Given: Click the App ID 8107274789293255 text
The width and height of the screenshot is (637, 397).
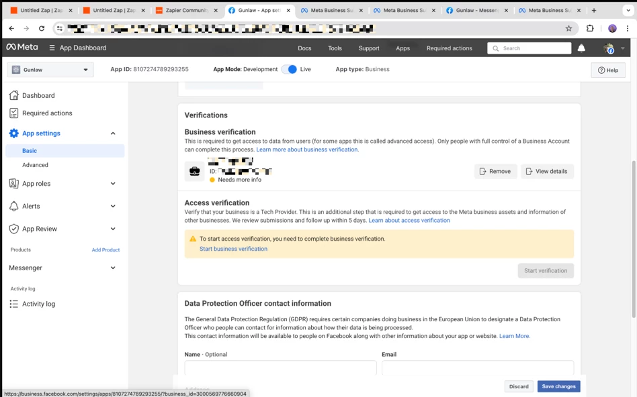Looking at the screenshot, I should pos(149,69).
